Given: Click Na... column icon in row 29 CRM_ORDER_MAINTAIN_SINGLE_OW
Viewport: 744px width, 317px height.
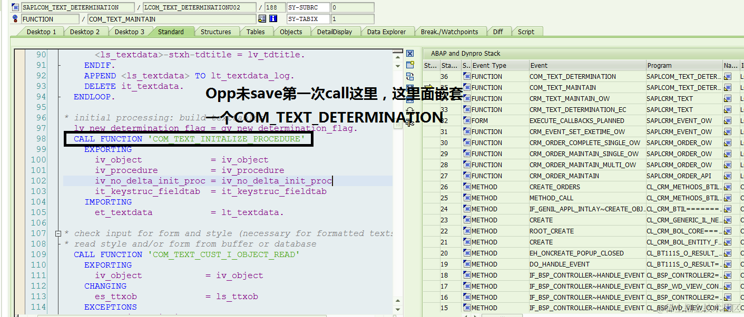Looking at the screenshot, I should [x=728, y=154].
